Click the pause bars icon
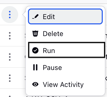This screenshot has width=107, height=97. click(35, 67)
